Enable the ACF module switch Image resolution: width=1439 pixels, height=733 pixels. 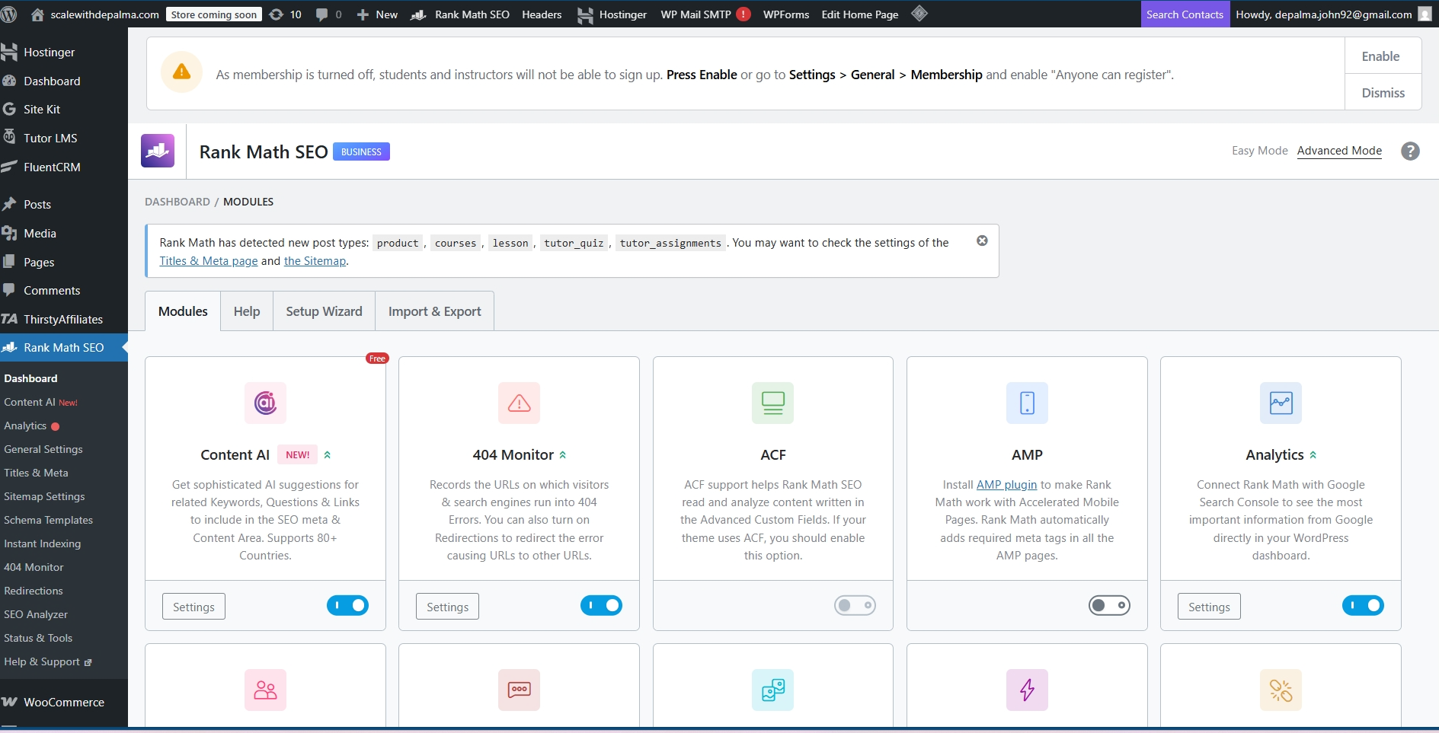click(x=855, y=605)
